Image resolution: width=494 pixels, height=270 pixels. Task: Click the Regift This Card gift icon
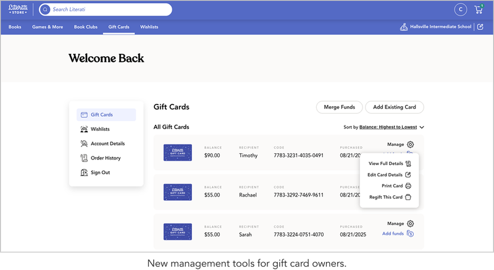tap(408, 197)
